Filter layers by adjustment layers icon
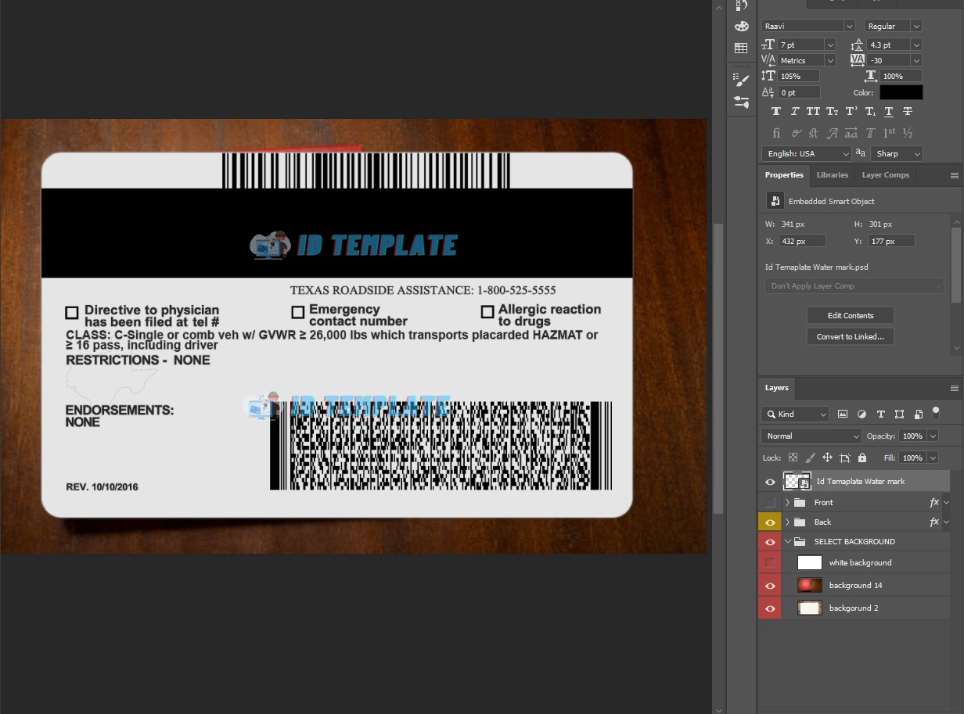 click(861, 414)
